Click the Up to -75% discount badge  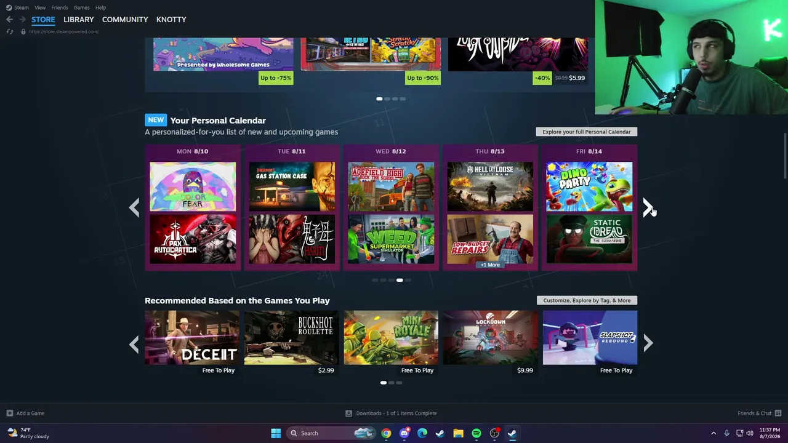point(276,78)
